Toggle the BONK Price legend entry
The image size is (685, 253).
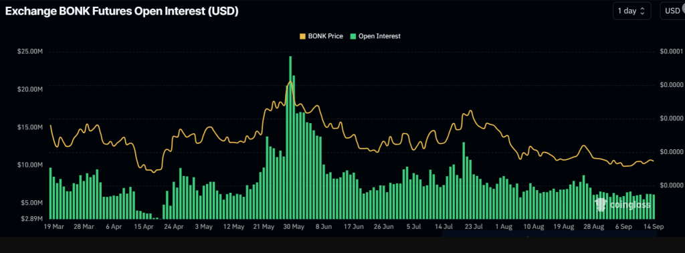tap(321, 36)
